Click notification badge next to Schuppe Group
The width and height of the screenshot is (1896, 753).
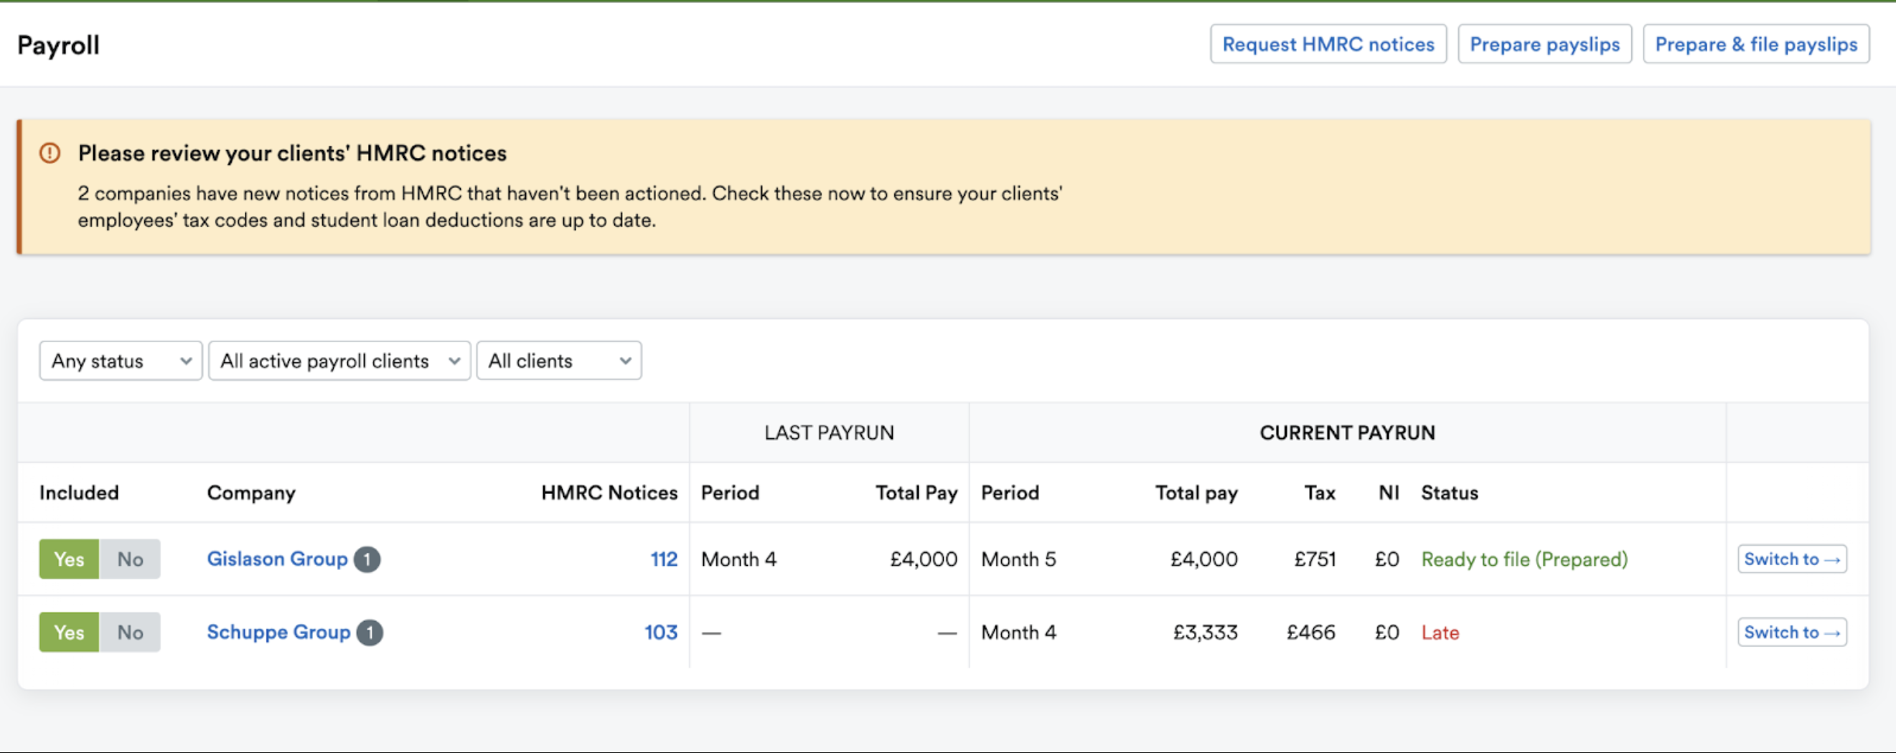[370, 633]
